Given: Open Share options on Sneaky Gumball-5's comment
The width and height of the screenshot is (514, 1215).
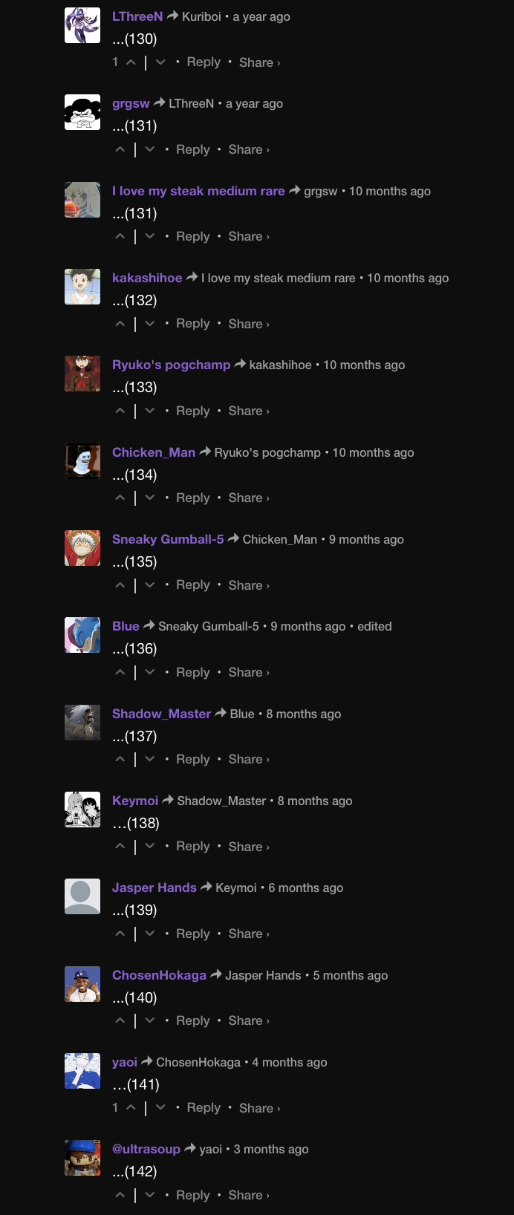Looking at the screenshot, I should point(249,585).
